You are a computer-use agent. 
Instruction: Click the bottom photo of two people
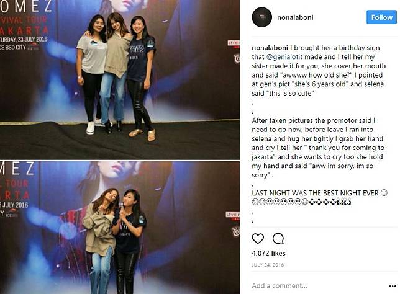120,228
